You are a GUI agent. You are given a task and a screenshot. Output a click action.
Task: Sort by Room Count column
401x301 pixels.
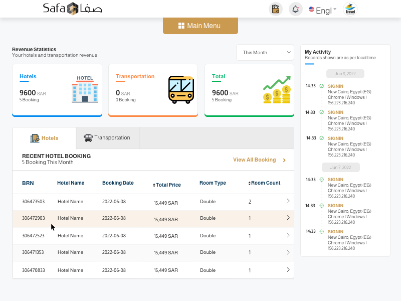(x=264, y=183)
